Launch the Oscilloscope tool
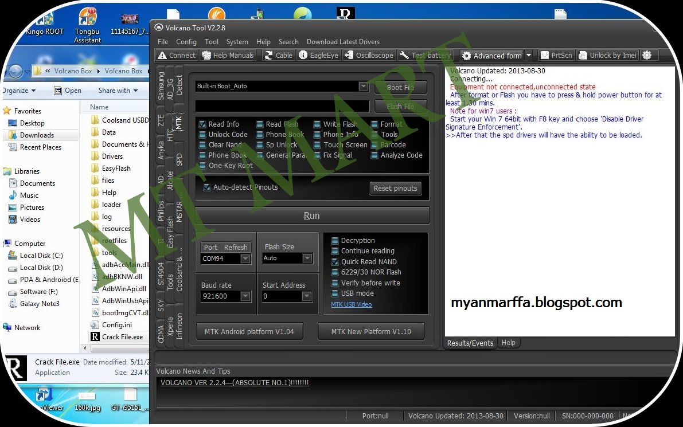 click(x=369, y=55)
